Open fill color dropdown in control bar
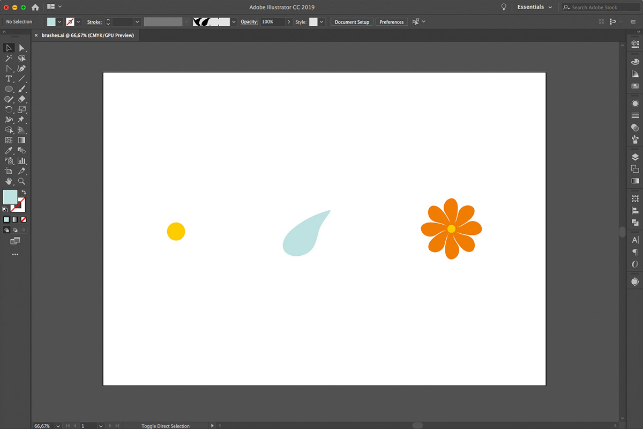643x429 pixels. (59, 22)
